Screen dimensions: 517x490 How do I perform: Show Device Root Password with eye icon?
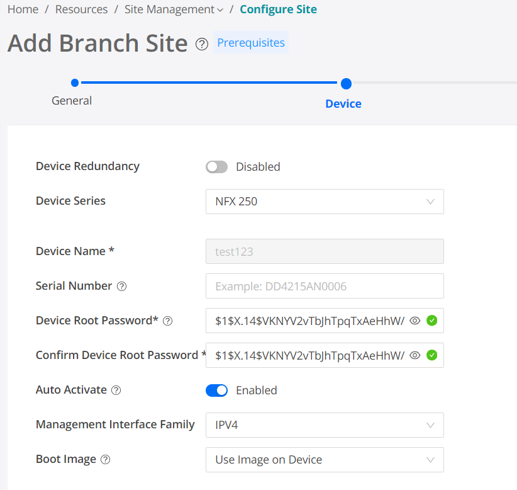coord(414,321)
